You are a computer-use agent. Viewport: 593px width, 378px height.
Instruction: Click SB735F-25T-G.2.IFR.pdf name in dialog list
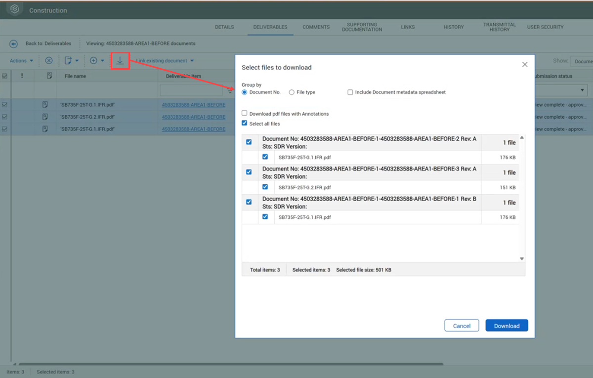click(305, 187)
